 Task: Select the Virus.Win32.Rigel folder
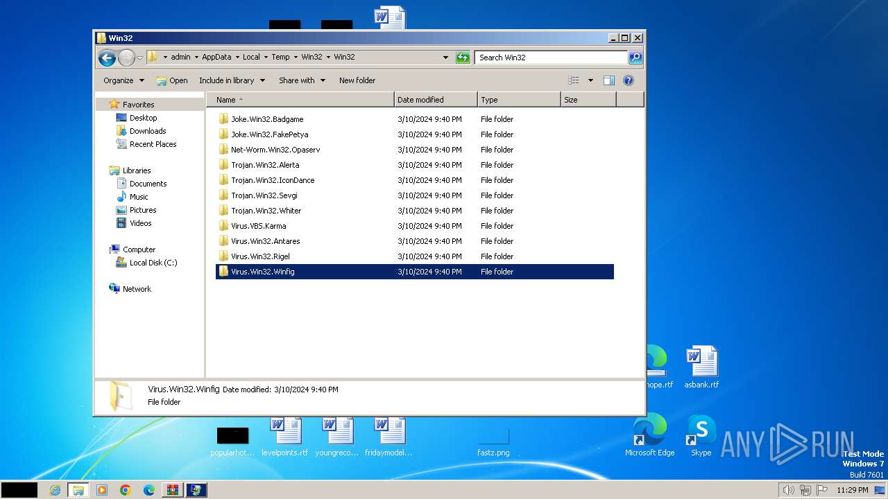414,256
